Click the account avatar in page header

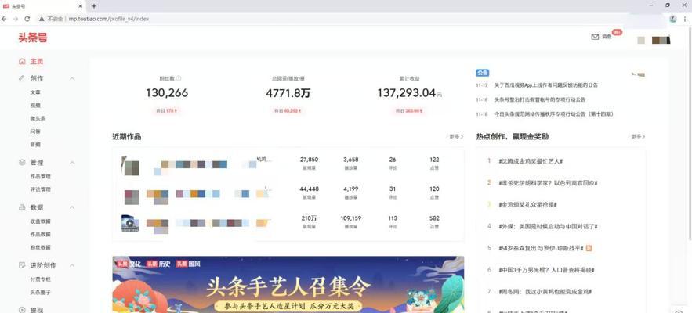click(x=641, y=40)
